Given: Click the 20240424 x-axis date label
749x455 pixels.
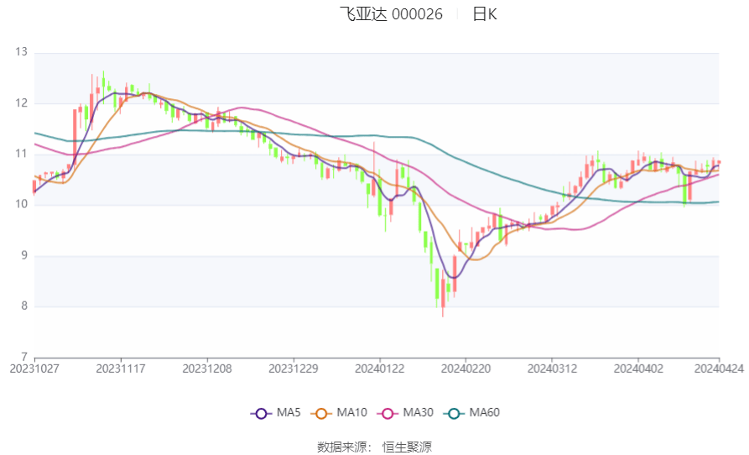Looking at the screenshot, I should pyautogui.click(x=719, y=369).
